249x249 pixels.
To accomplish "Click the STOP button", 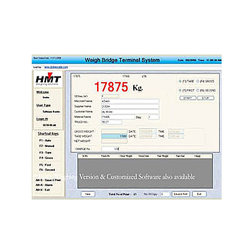I will point(205,98).
